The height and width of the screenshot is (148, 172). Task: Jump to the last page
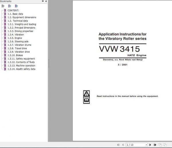[x=155, y=145]
